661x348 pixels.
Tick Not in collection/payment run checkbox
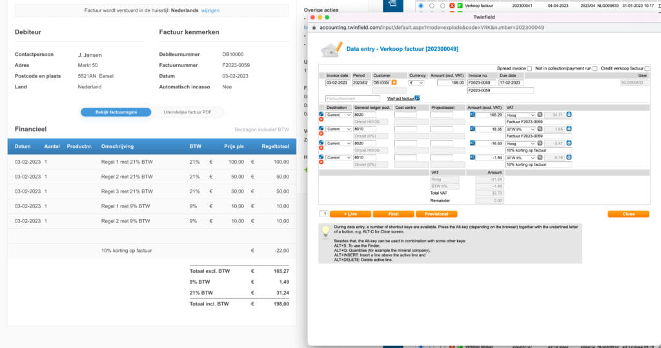pyautogui.click(x=595, y=68)
